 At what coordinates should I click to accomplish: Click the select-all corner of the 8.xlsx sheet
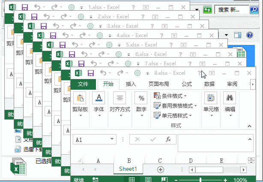(x=79, y=161)
